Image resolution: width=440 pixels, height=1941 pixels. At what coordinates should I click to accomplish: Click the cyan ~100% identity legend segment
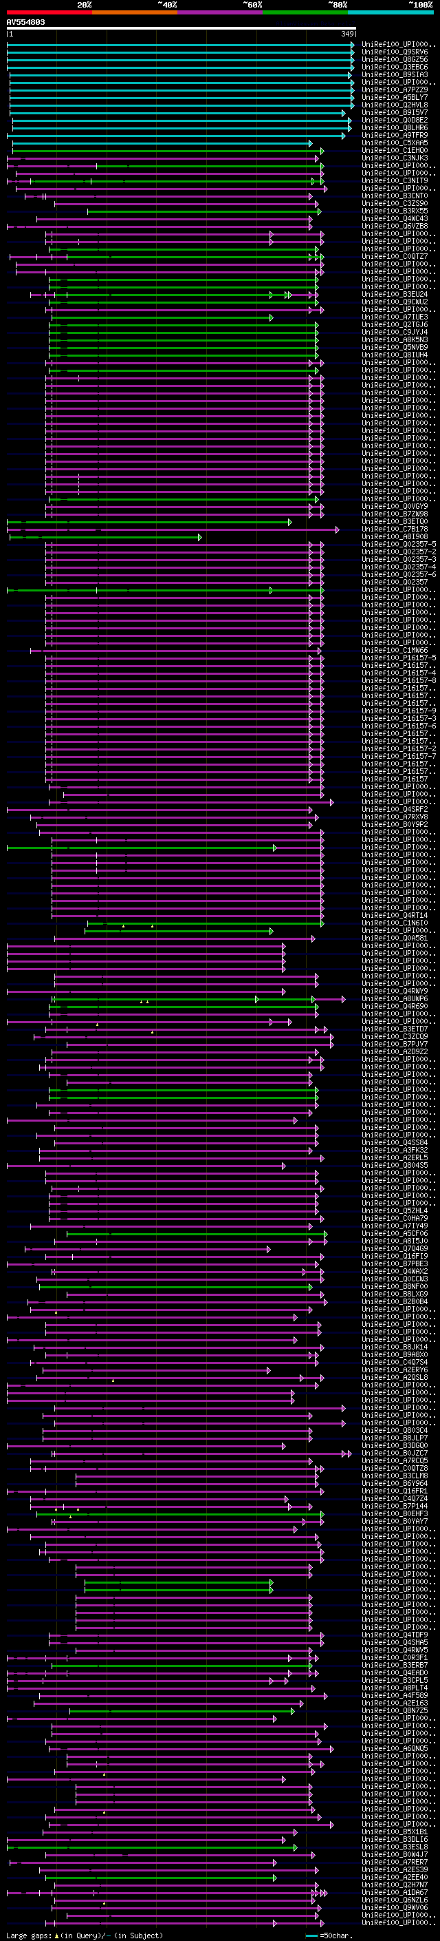[x=390, y=13]
